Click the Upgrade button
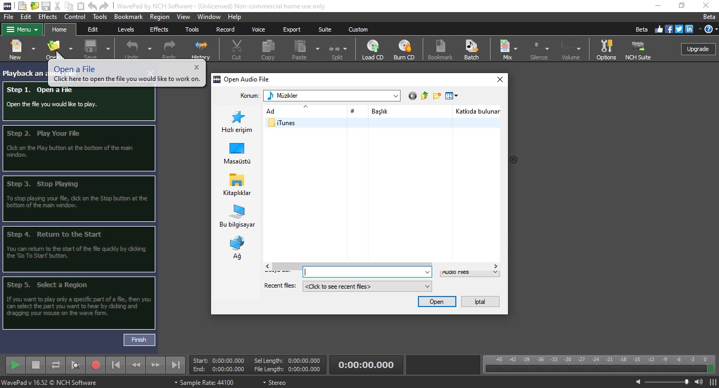This screenshot has height=388, width=719. pyautogui.click(x=697, y=49)
